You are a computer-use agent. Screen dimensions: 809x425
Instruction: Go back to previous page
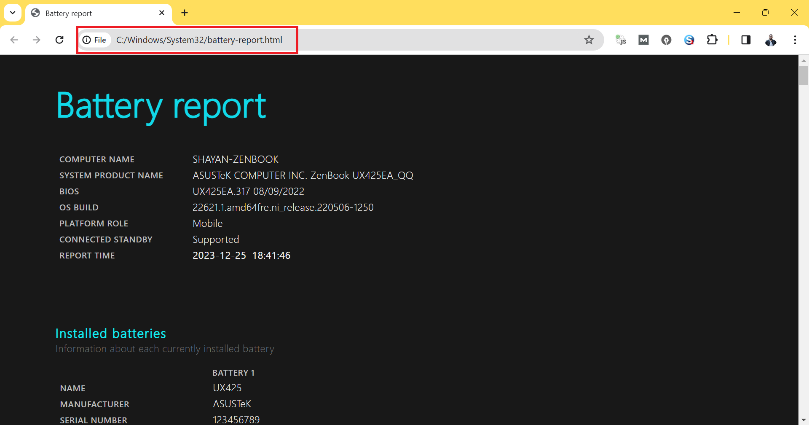point(14,40)
